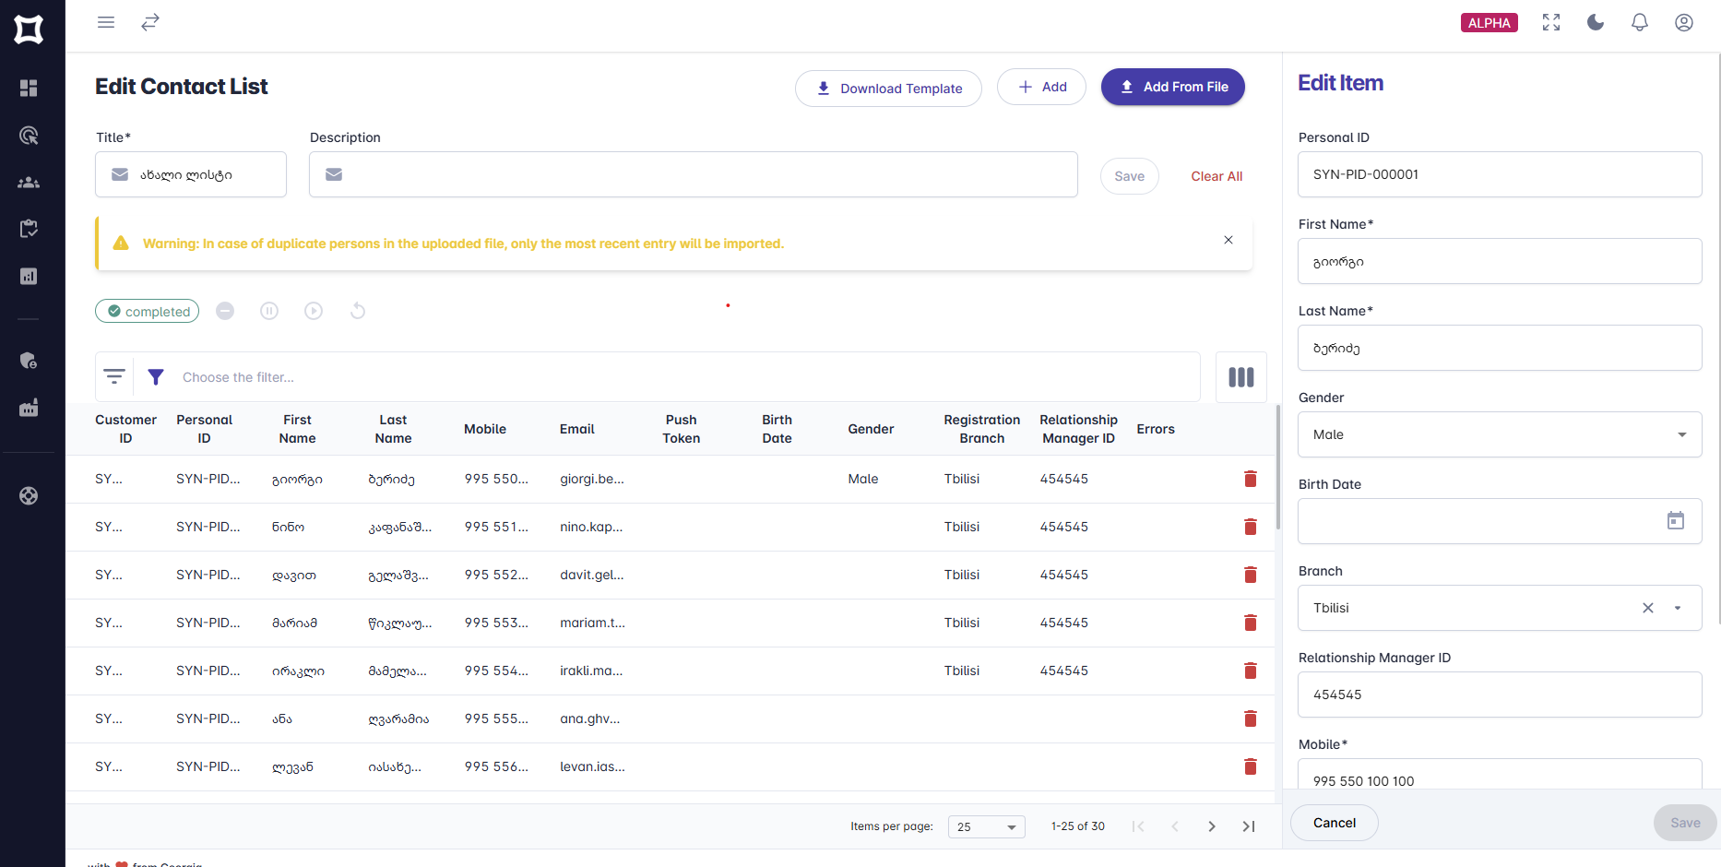Click the levan.ias... email cell

[x=592, y=766]
